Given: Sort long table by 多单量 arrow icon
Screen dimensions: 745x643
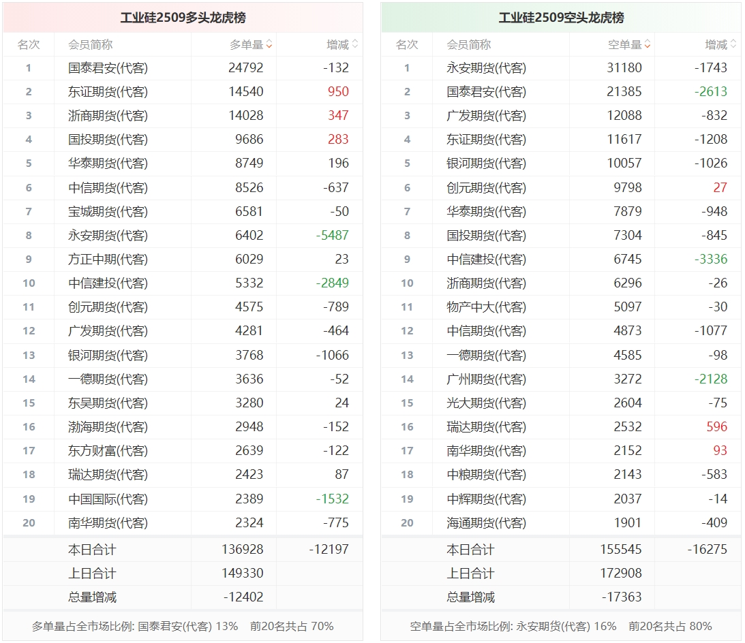Looking at the screenshot, I should [269, 45].
